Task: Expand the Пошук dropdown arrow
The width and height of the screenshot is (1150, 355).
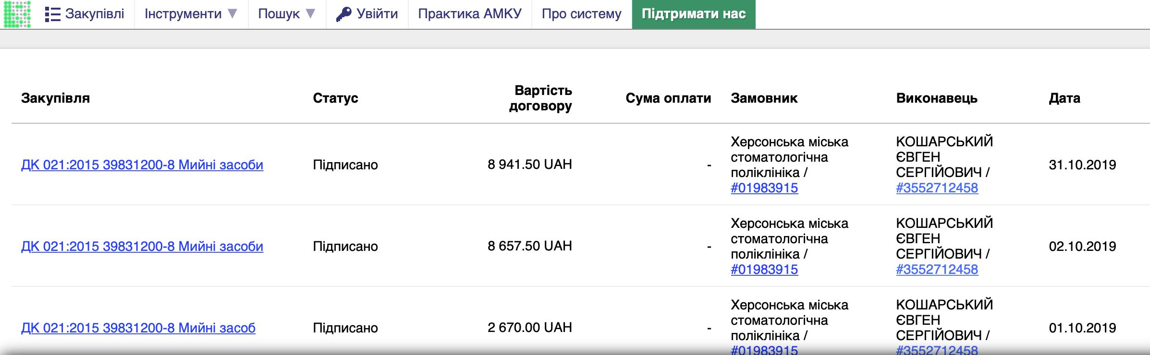Action: [311, 14]
